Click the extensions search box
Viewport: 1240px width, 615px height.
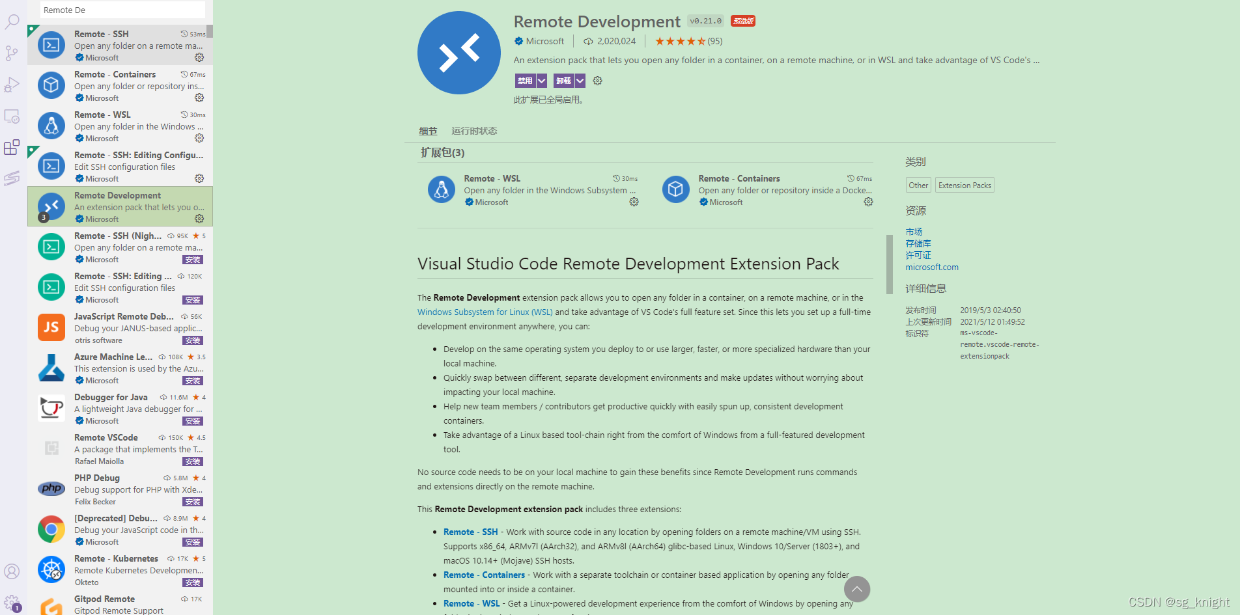click(x=122, y=10)
